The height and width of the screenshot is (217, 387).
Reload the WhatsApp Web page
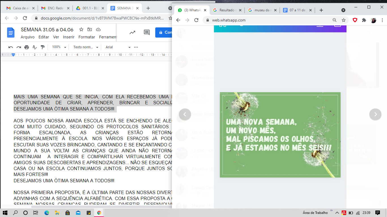[196, 20]
